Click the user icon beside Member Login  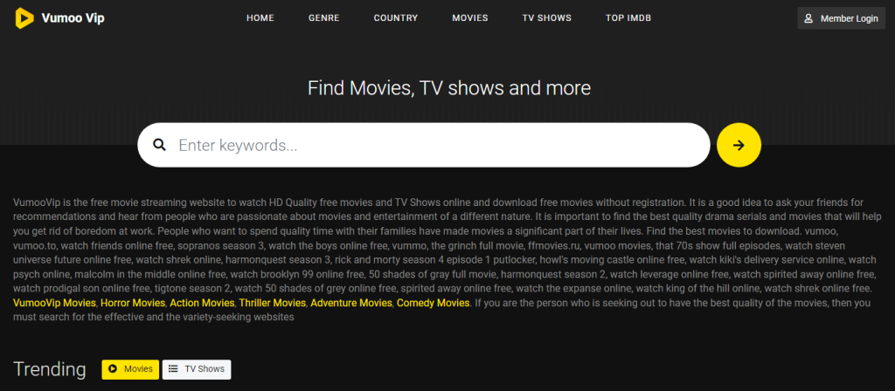pyautogui.click(x=808, y=18)
